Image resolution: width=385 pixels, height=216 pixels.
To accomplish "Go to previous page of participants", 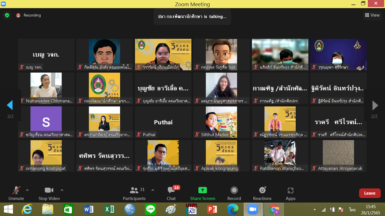I will coord(10,105).
